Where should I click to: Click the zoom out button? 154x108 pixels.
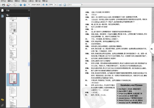(x=43, y=5)
